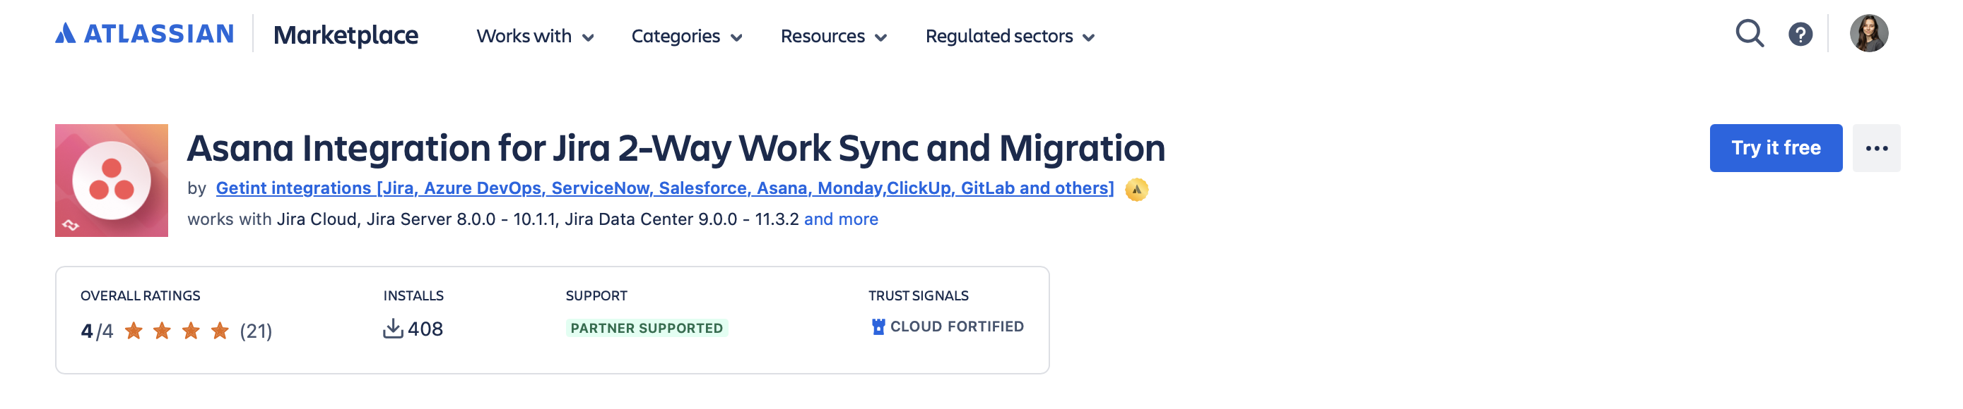The image size is (1963, 409).
Task: Go to the Marketplace home link
Action: tap(346, 35)
